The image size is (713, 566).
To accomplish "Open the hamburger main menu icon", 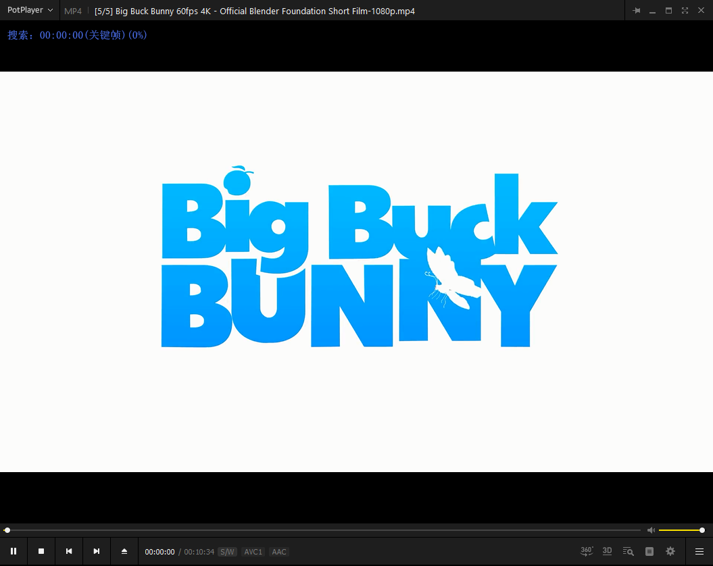I will coord(699,551).
